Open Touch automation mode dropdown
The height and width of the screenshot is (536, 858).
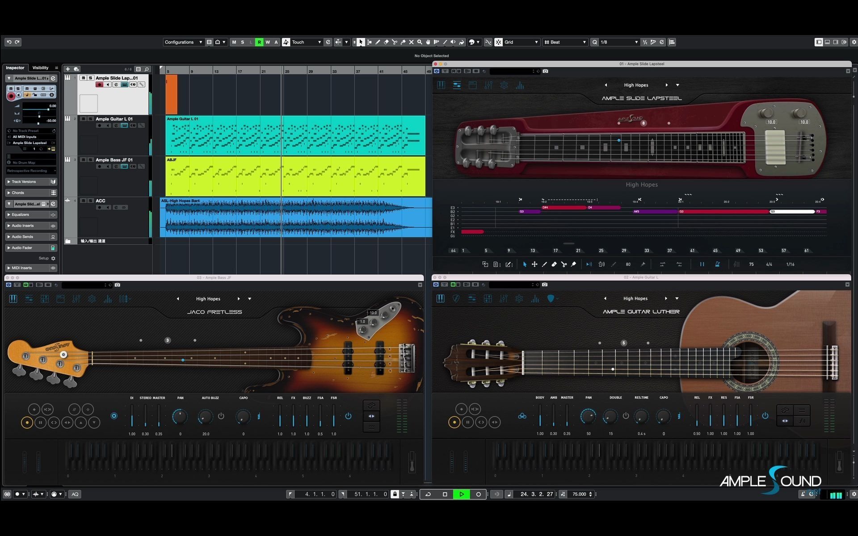306,42
